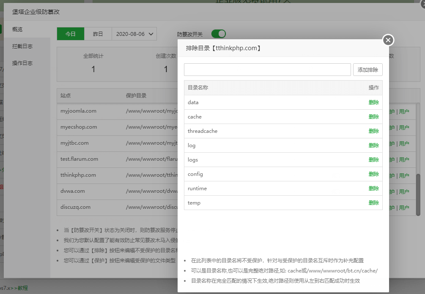Delete the threadcache directory exclusion
This screenshot has height=294, width=425.
coord(373,131)
